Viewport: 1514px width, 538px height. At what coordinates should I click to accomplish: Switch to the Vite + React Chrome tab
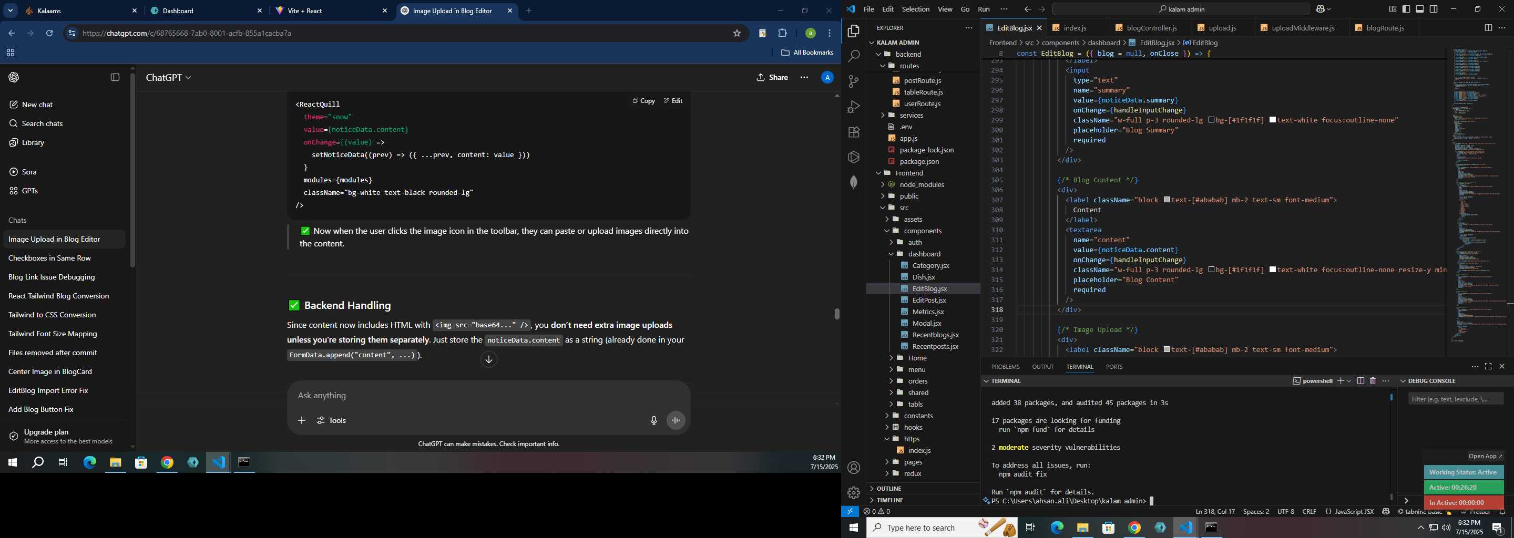[x=330, y=11]
